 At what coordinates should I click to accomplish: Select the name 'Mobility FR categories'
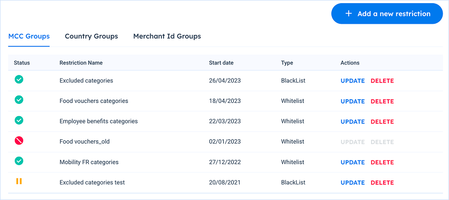(89, 162)
